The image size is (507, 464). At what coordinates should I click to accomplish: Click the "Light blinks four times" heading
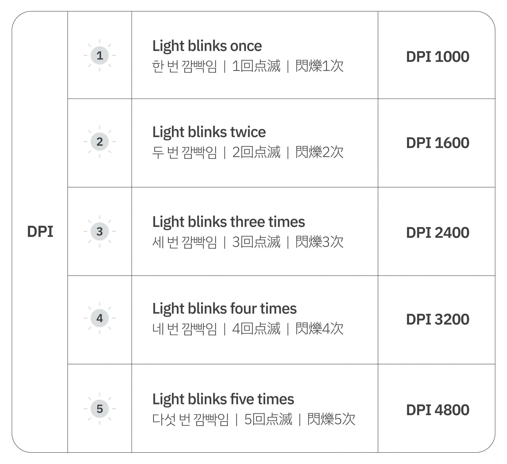click(224, 308)
